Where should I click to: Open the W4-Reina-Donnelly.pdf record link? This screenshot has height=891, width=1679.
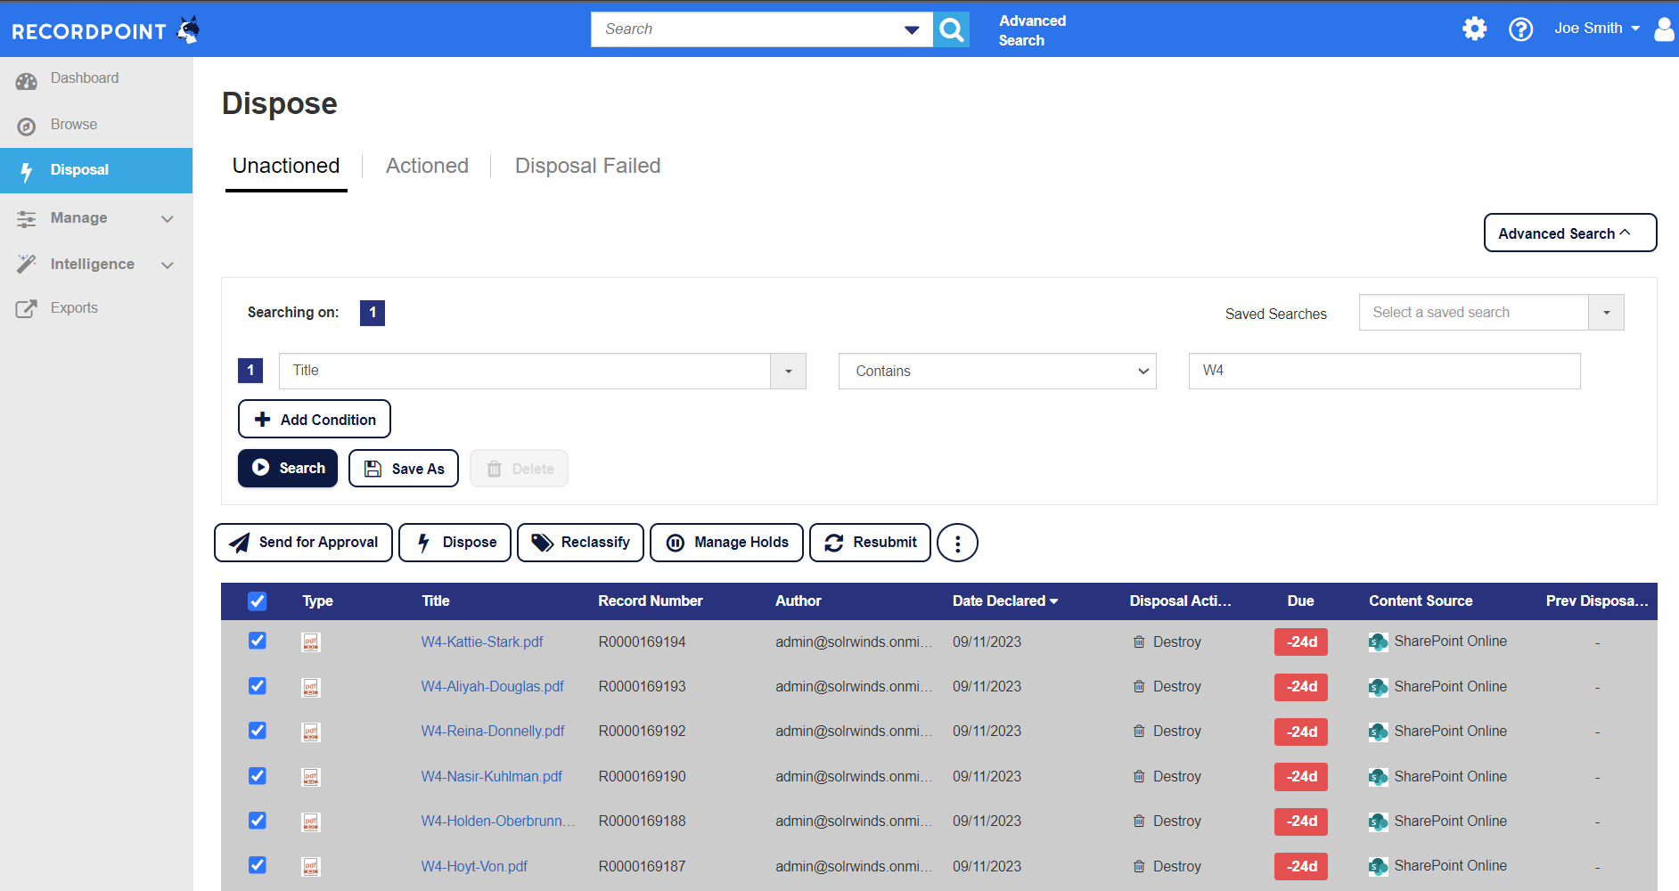coord(492,731)
